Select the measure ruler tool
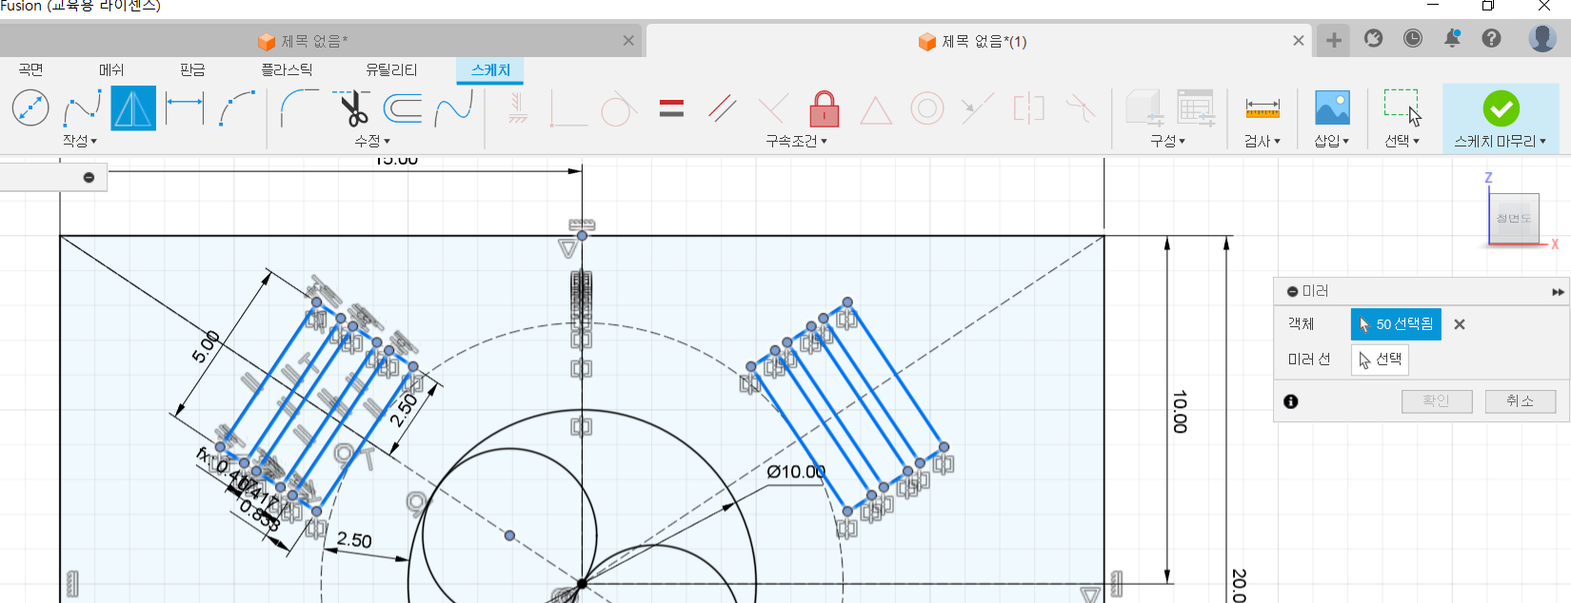The width and height of the screenshot is (1571, 603). (1263, 109)
